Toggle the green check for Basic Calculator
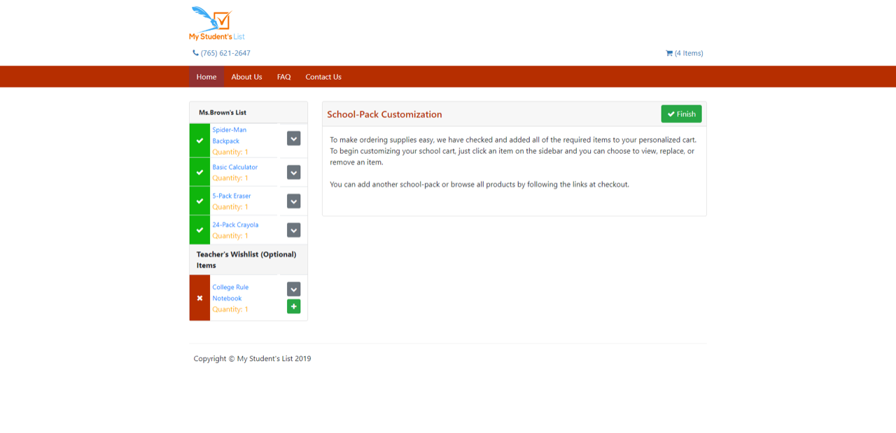Viewport: 896px width, 433px height. tap(199, 172)
